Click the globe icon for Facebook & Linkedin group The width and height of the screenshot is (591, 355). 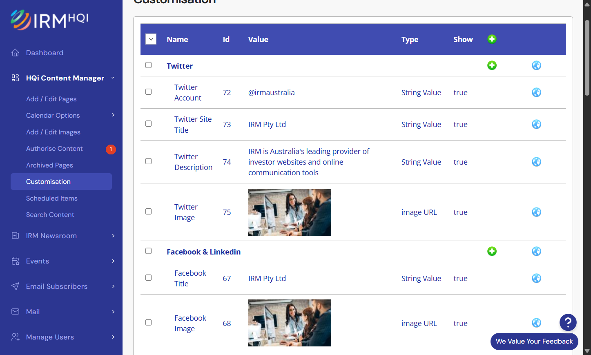click(x=536, y=251)
